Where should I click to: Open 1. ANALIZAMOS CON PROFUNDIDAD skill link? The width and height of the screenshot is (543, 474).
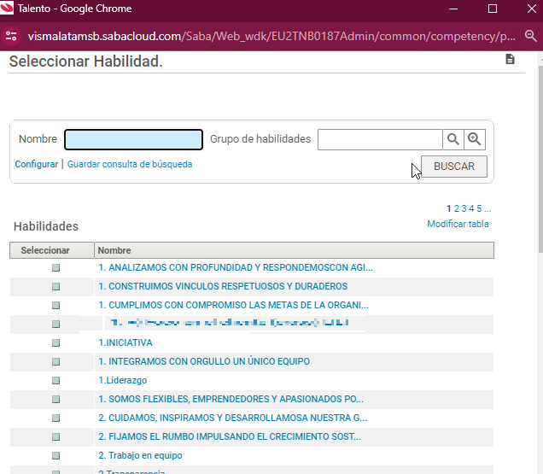[236, 267]
